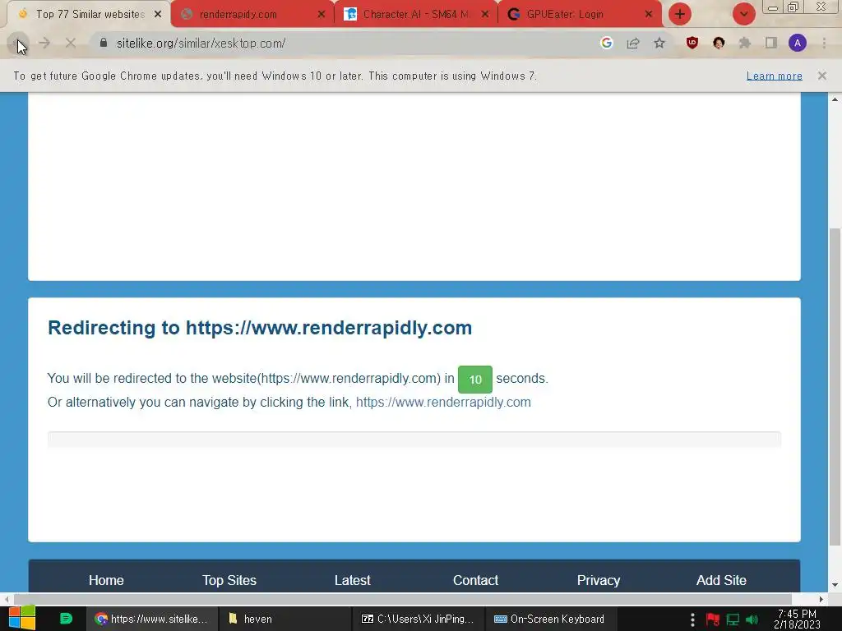Bookmark this page with the star icon
The width and height of the screenshot is (842, 631).
[659, 44]
